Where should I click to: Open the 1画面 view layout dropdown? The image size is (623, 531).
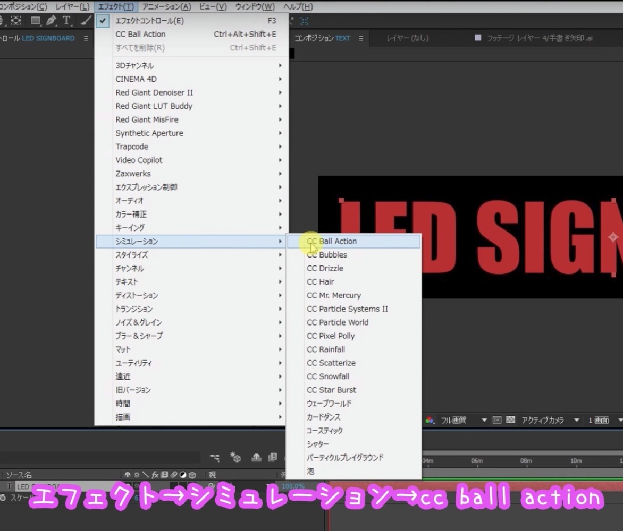[601, 420]
